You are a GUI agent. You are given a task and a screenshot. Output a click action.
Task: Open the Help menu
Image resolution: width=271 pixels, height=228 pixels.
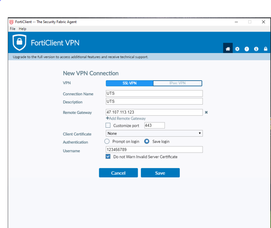[22, 29]
